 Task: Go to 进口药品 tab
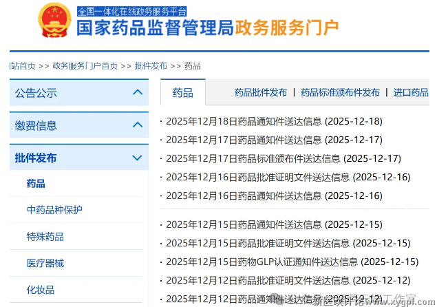point(411,92)
